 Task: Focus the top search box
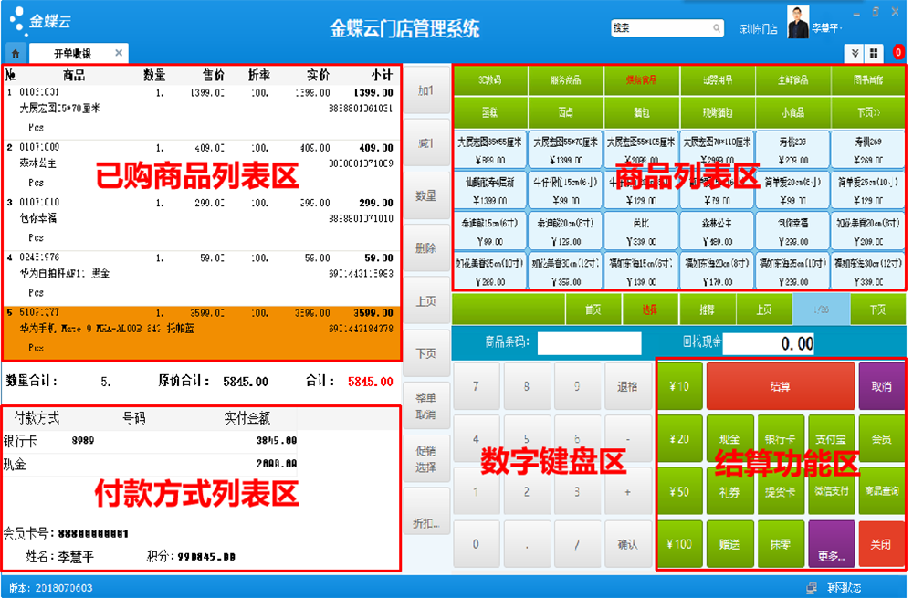(666, 28)
